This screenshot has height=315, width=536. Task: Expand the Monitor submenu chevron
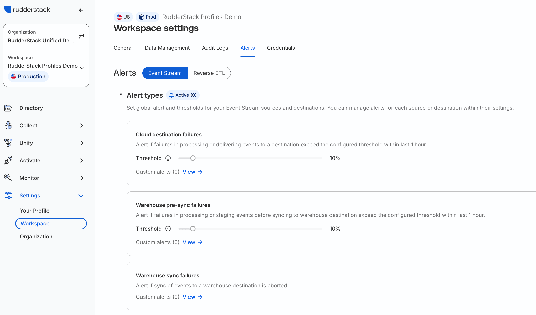pyautogui.click(x=82, y=178)
